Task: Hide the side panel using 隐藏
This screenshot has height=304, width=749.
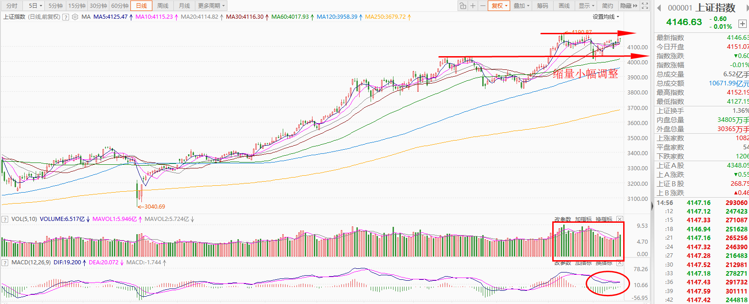Action: pos(628,6)
